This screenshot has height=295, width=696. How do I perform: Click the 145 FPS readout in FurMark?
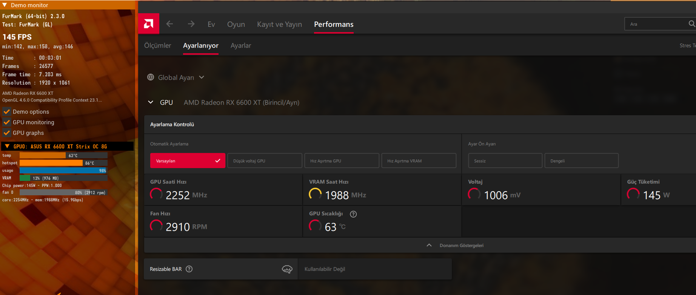click(17, 37)
